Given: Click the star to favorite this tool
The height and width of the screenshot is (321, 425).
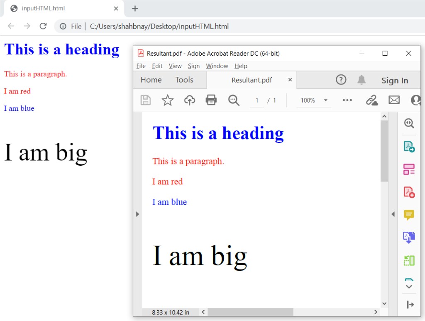Looking at the screenshot, I should pos(167,100).
